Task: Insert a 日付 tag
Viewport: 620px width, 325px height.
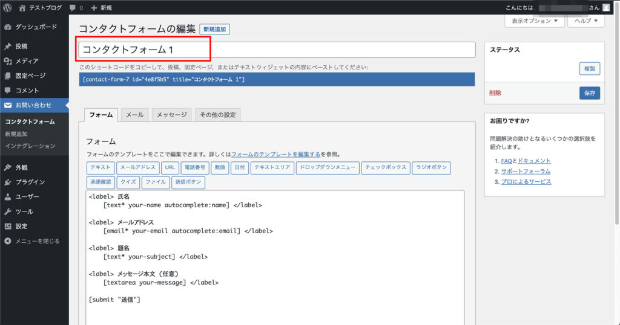Action: [240, 167]
